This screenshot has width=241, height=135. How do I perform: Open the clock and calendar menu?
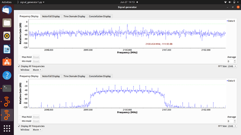pyautogui.click(x=127, y=2)
